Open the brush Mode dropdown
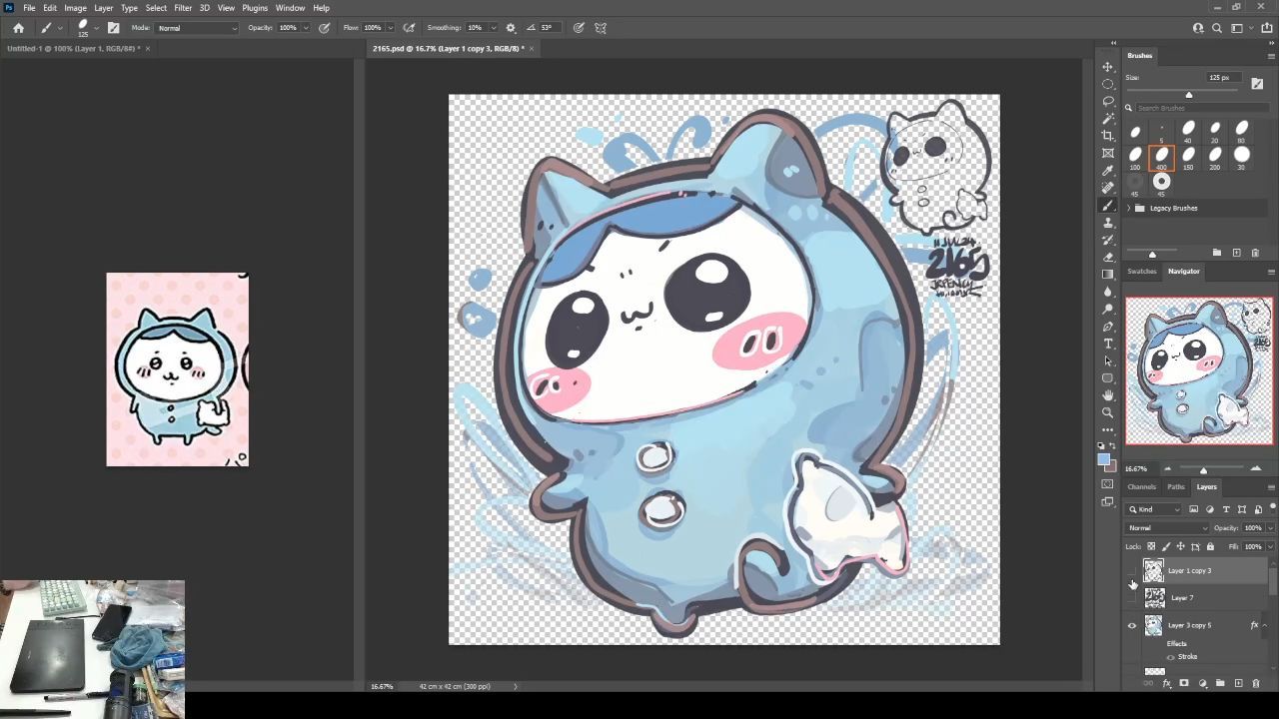1279x719 pixels. 197,28
